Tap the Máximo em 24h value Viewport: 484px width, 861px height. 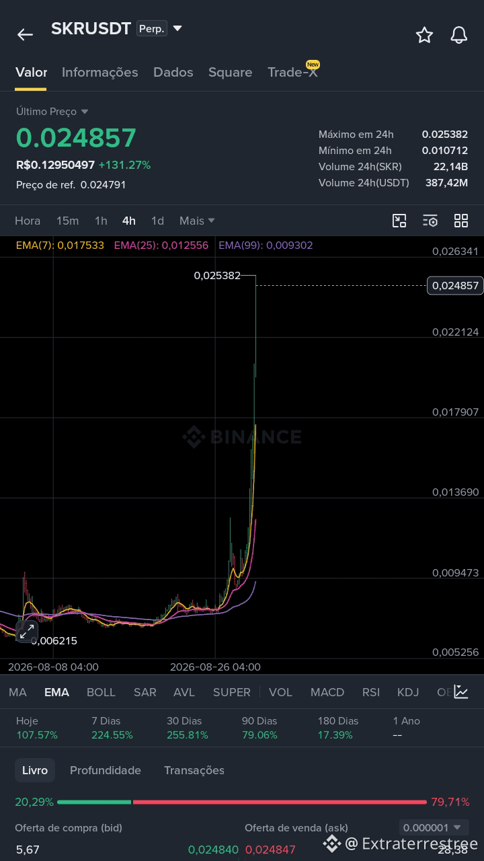tap(444, 135)
